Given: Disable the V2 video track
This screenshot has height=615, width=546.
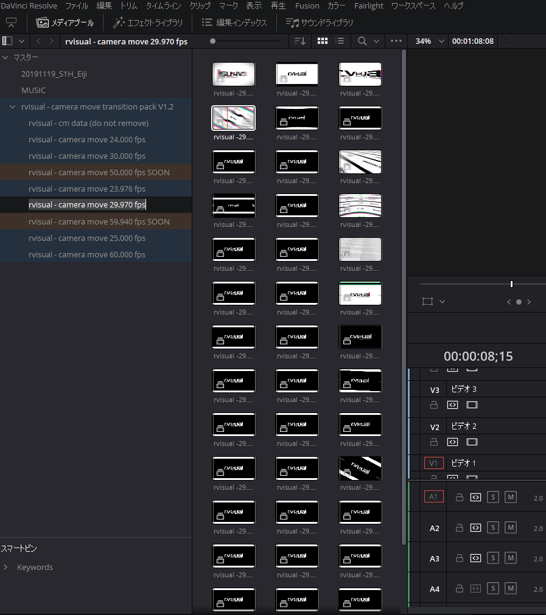Looking at the screenshot, I should (x=472, y=442).
